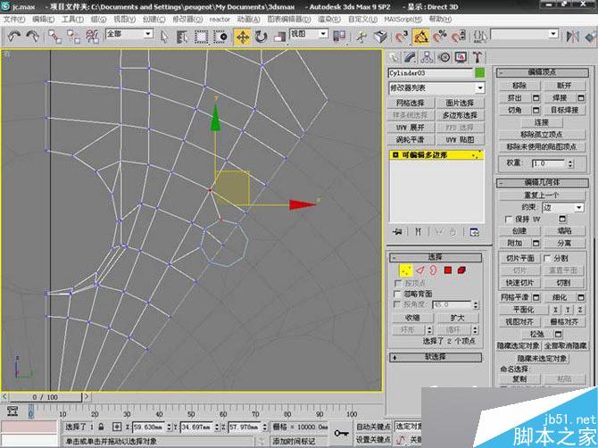Click the 移除孤立顶点 button
Viewport: 598px width, 448px height.
542,135
